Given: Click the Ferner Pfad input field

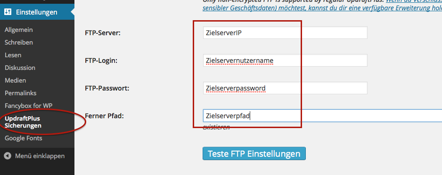Looking at the screenshot, I should pyautogui.click(x=322, y=116).
